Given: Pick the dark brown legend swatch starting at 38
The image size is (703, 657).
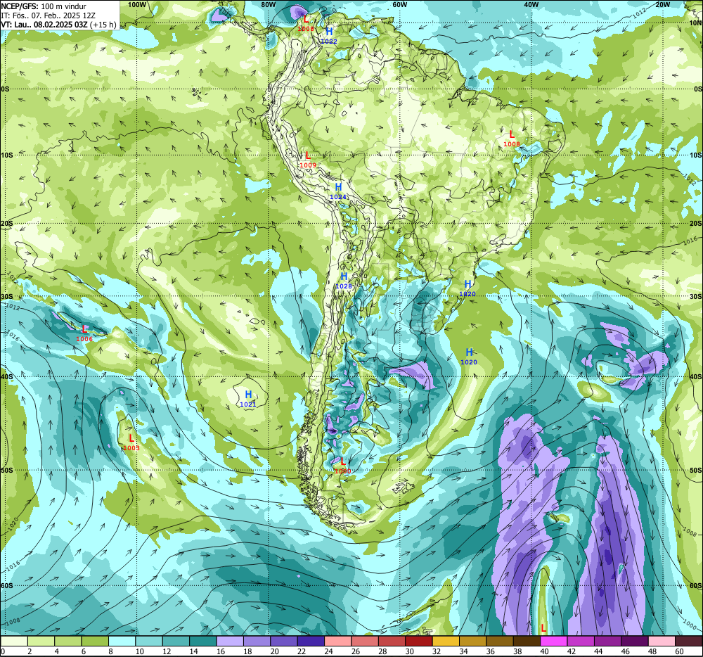Looking at the screenshot, I should (x=527, y=642).
